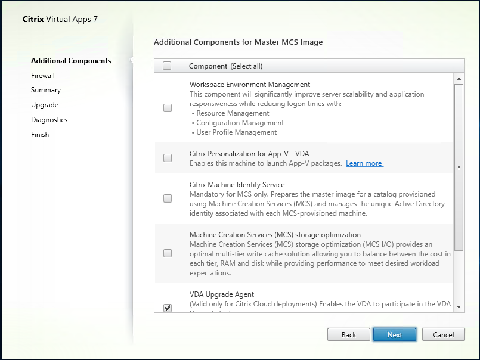Image resolution: width=480 pixels, height=360 pixels.
Task: Enable Citrix Machine Identity Service checkbox
Action: pyautogui.click(x=168, y=198)
